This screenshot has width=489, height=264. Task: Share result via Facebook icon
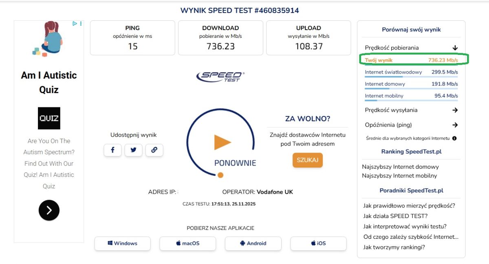pyautogui.click(x=113, y=150)
